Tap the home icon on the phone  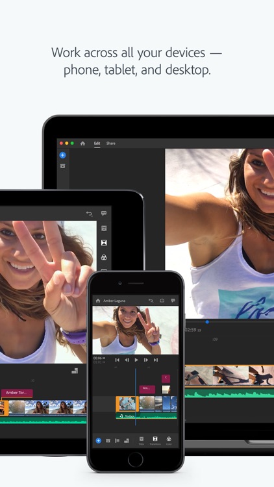[98, 301]
